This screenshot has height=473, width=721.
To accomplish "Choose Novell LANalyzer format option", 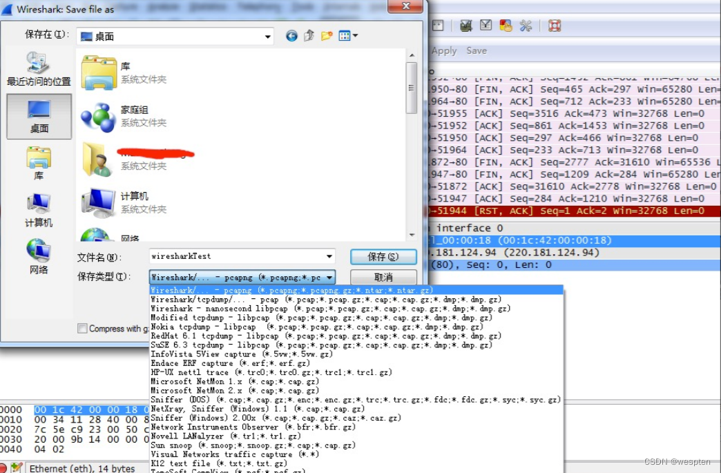I will coord(356,436).
